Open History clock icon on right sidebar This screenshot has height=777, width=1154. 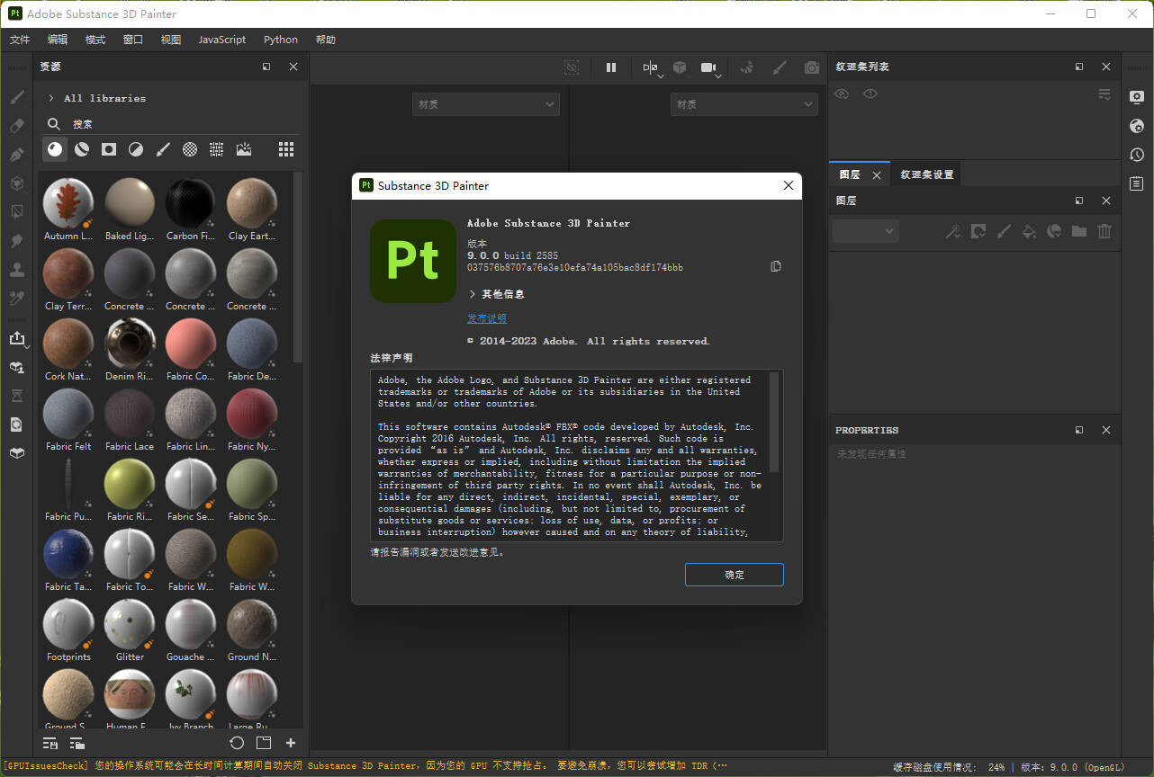pos(1137,155)
